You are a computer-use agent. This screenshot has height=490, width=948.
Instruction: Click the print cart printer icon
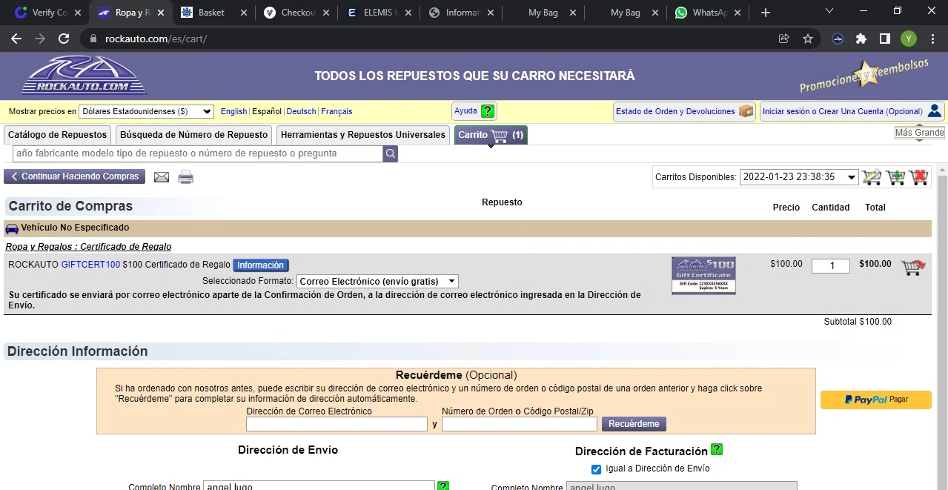[x=185, y=177]
